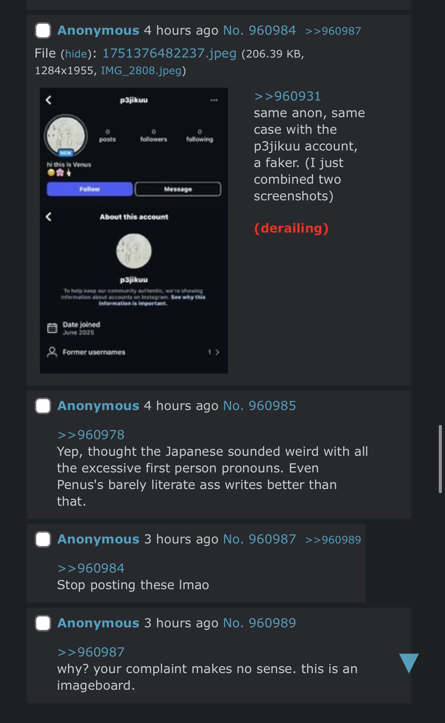Jump to bottom with the blue down arrow
Screen dimensions: 445x723
(x=409, y=663)
